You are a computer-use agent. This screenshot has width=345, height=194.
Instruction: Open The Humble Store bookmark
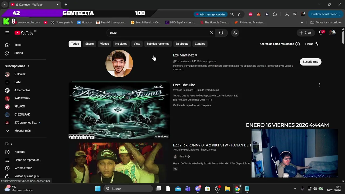[x=215, y=22]
